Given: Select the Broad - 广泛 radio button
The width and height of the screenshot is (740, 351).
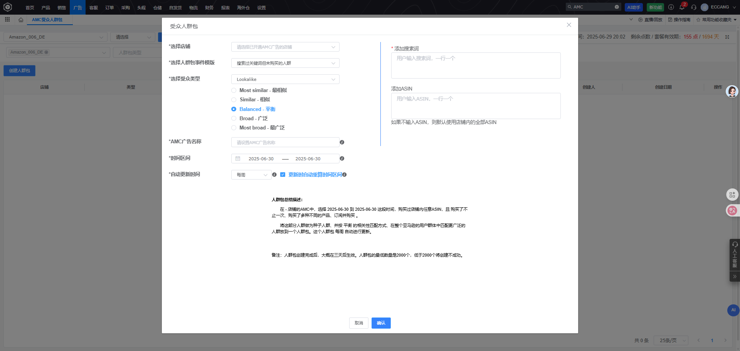Looking at the screenshot, I should [234, 118].
